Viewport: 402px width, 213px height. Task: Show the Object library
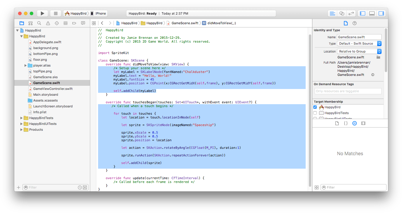tap(354, 123)
